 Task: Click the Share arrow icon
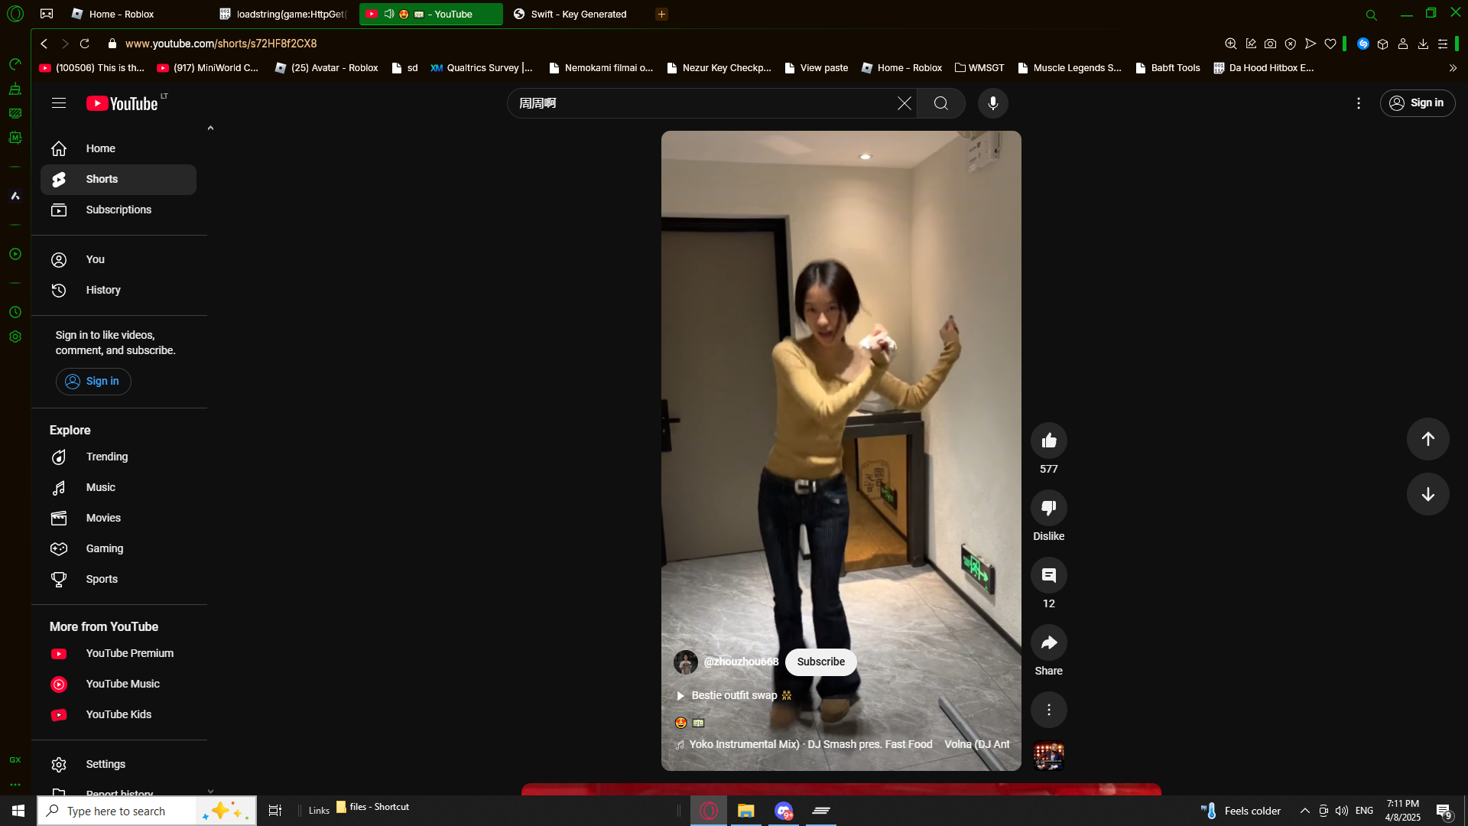point(1048,642)
